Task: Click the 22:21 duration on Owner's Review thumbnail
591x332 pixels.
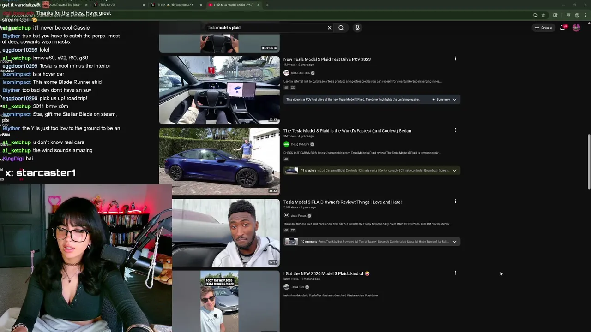Action: 273,262
